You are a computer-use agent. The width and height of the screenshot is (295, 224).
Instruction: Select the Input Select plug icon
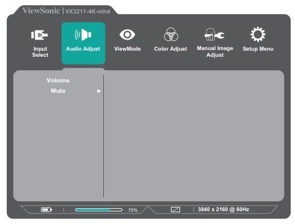tap(39, 35)
